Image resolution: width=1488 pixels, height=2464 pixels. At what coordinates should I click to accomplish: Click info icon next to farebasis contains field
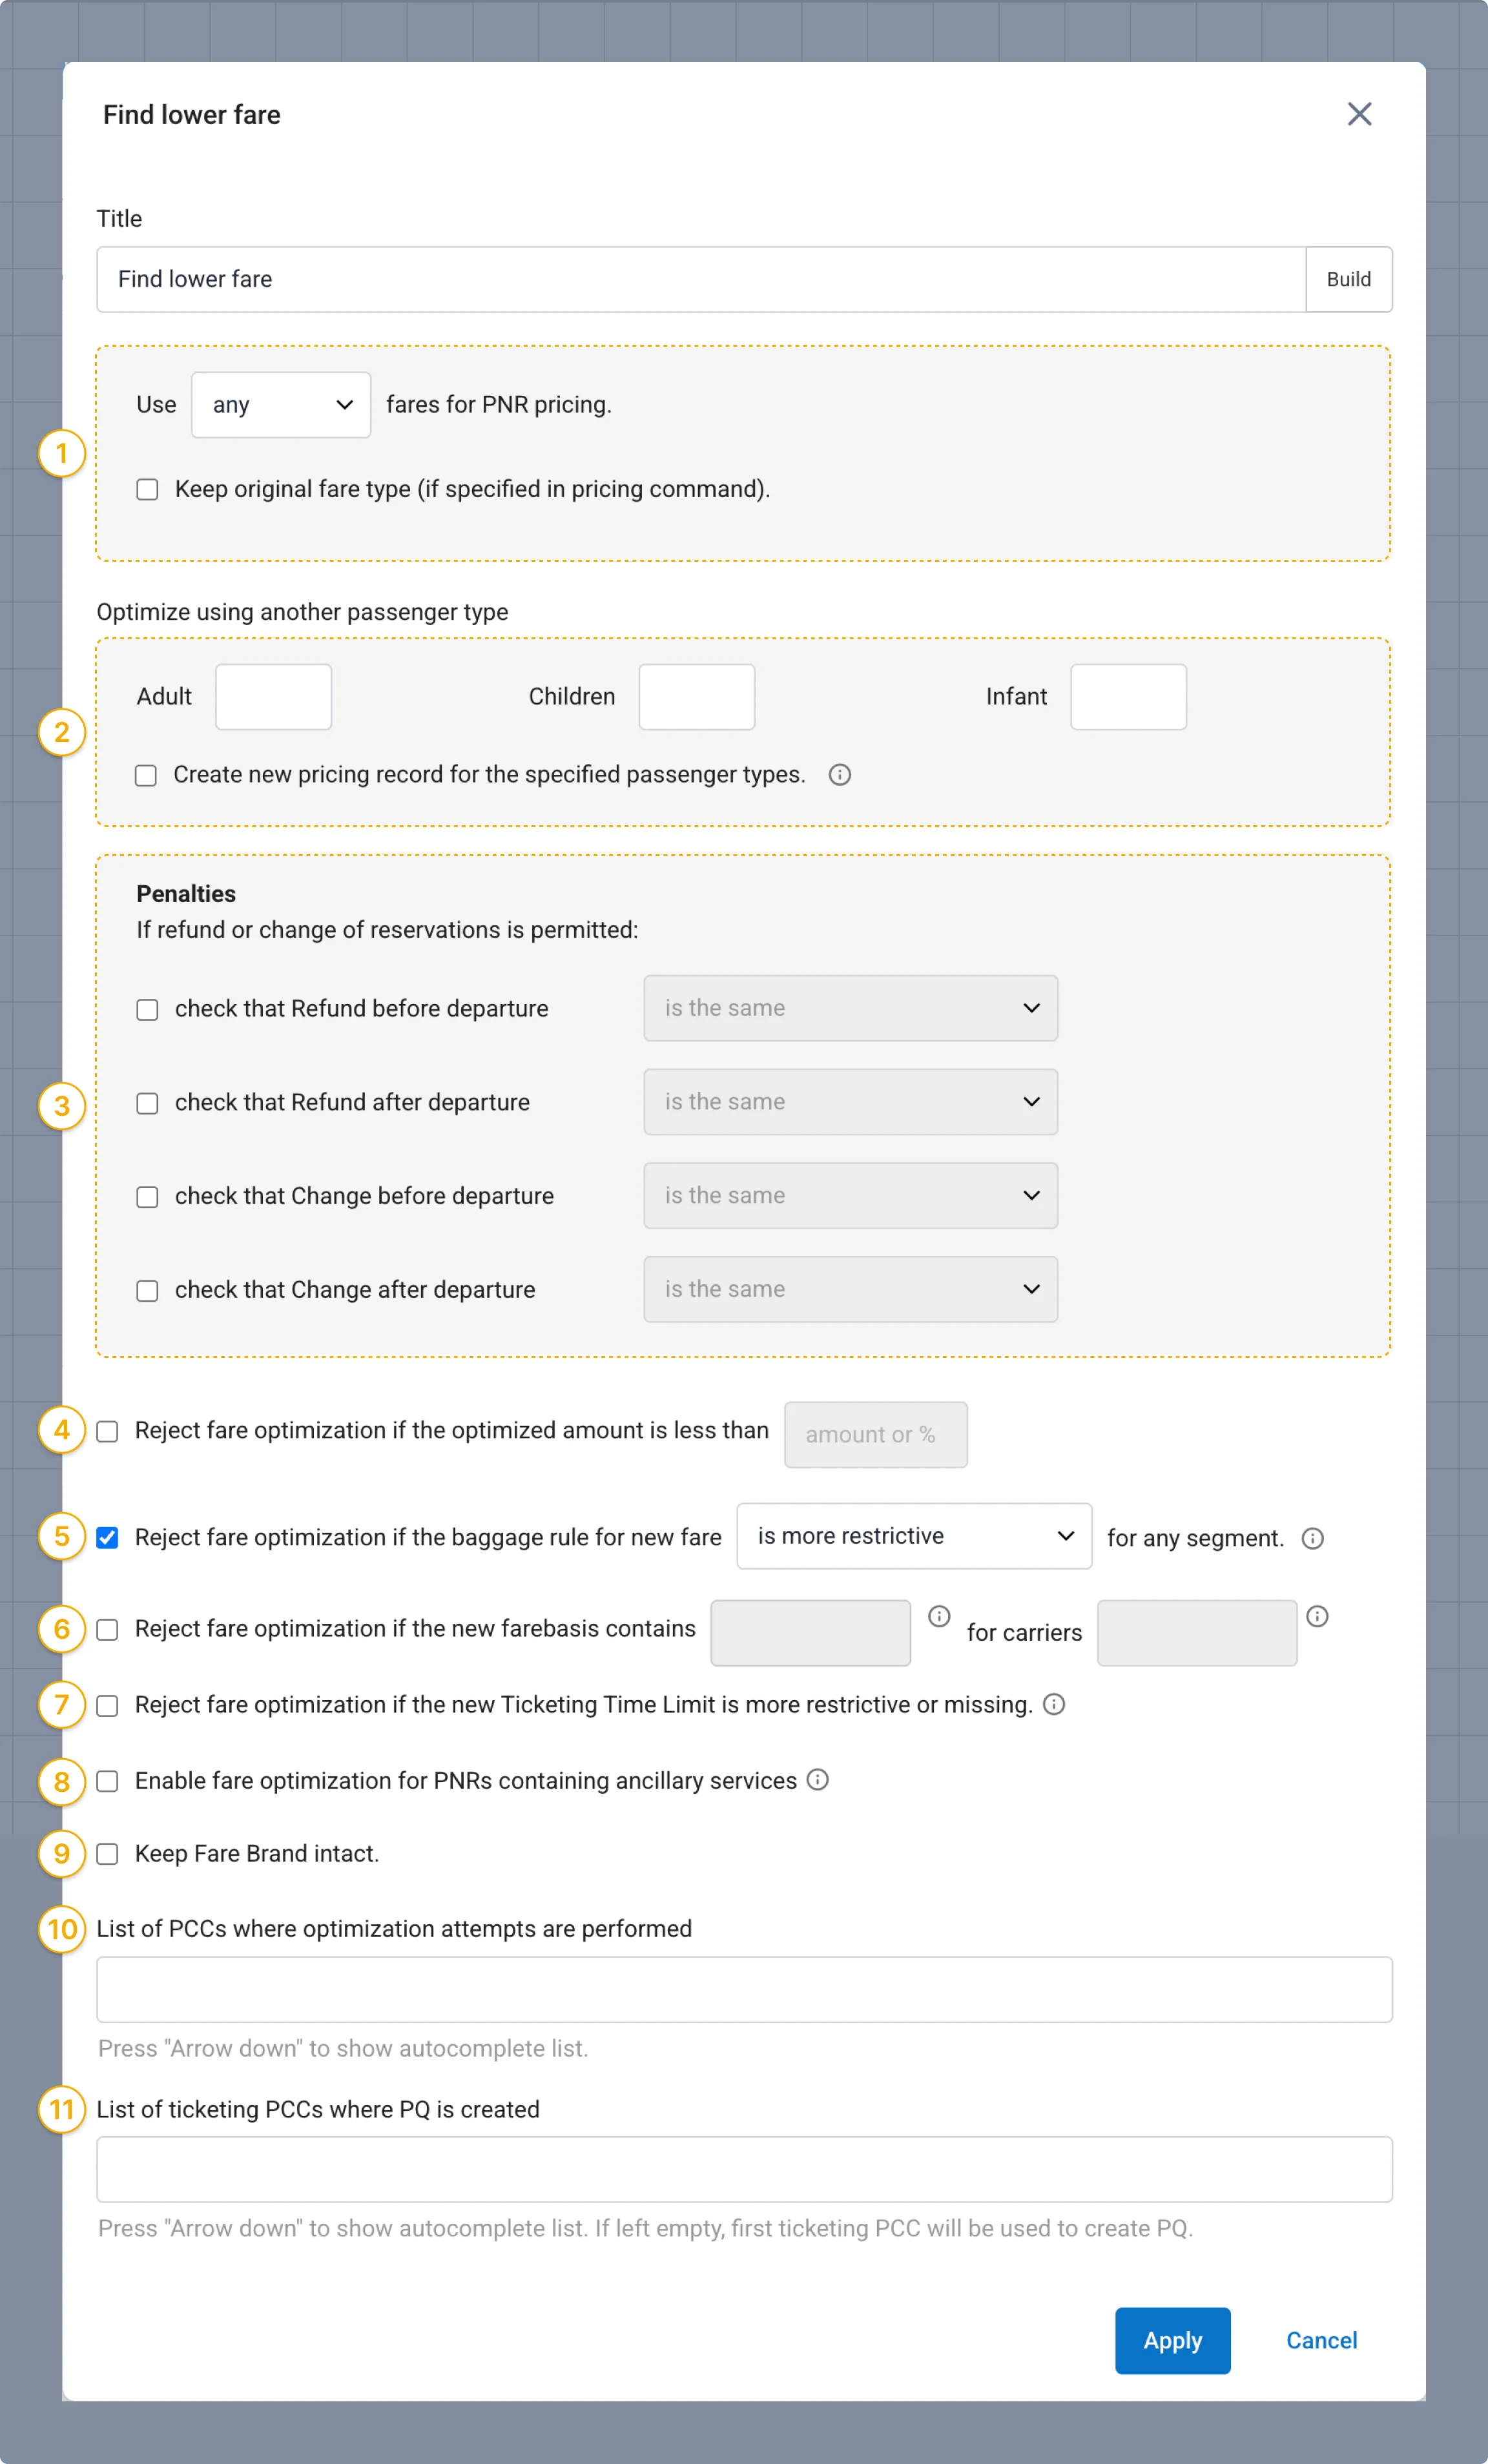click(938, 1616)
